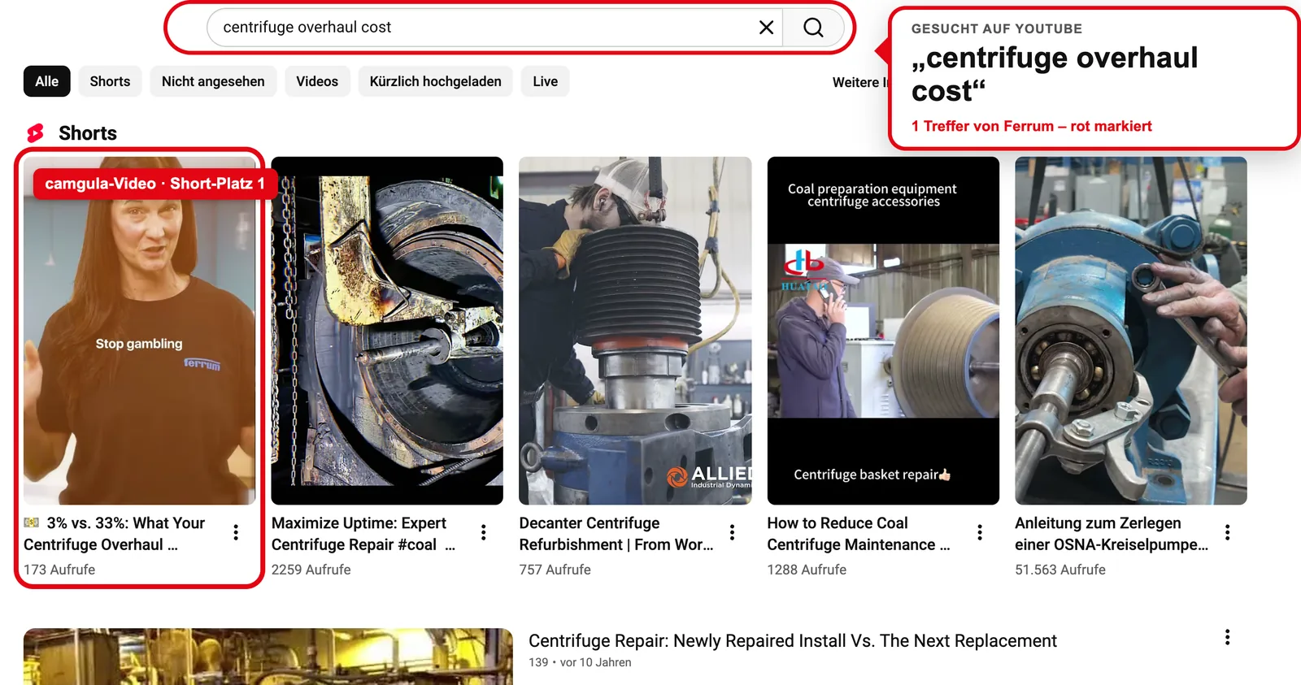Open title 'How to Reduce Coal Centrifuge Maintenance'
This screenshot has width=1301, height=685.
(859, 534)
